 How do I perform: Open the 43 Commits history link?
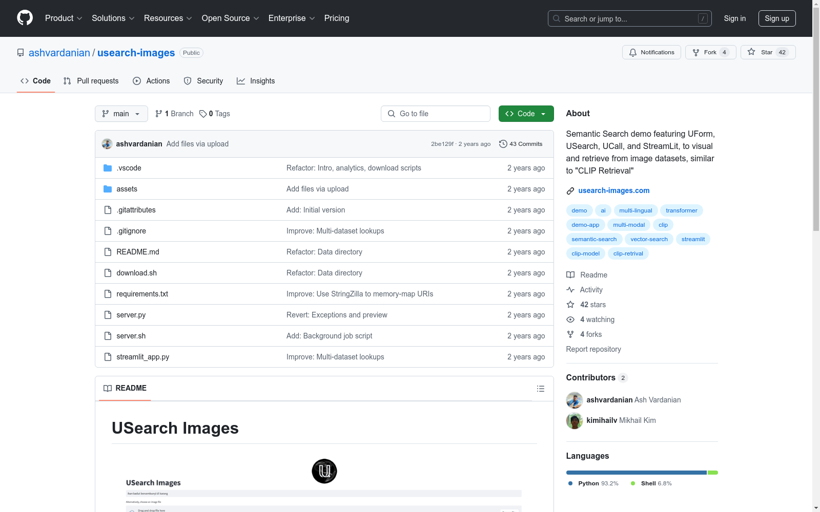point(521,144)
